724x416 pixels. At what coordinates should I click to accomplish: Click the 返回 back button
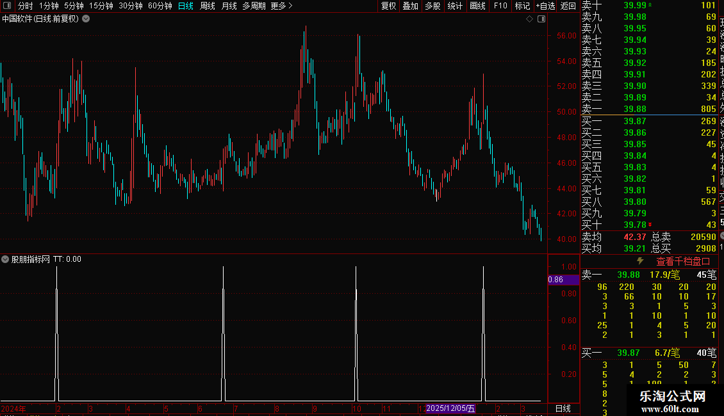click(x=568, y=6)
